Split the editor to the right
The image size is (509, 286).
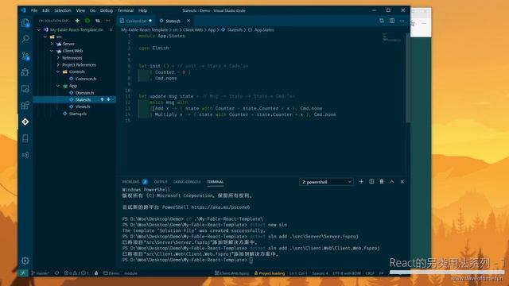(x=392, y=21)
